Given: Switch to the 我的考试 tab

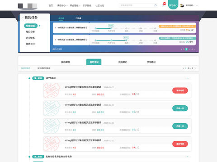Looking at the screenshot, I should point(94,62).
